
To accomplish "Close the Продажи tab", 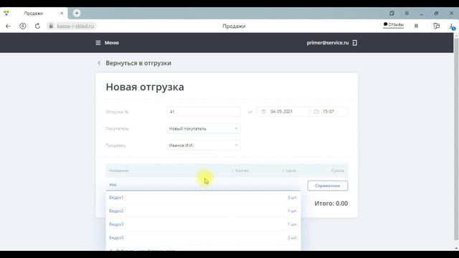I will [62, 13].
